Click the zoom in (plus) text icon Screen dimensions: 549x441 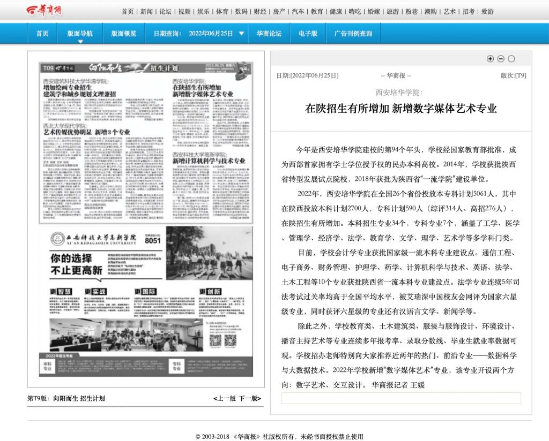(x=490, y=58)
